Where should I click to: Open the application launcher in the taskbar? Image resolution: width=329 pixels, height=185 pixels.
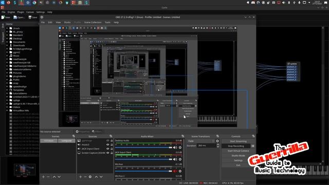pos(3,3)
